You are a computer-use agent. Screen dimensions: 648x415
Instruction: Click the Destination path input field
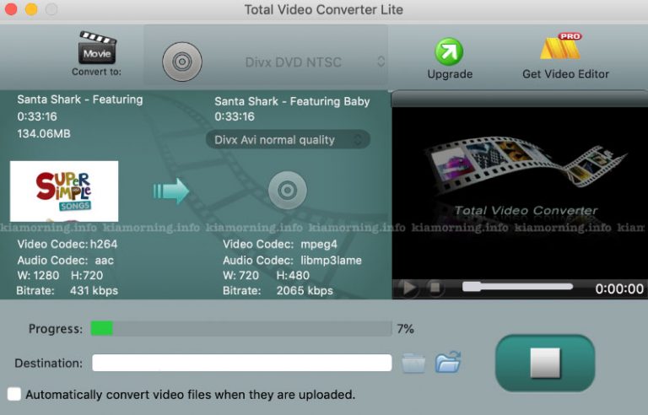[x=241, y=364]
